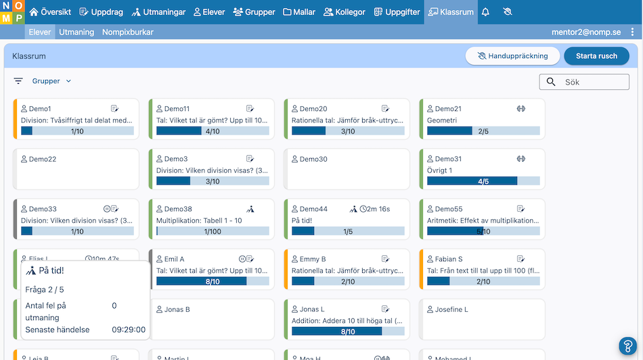
Task: Toggle the crossed-out eye icon in top bar
Action: coord(507,12)
